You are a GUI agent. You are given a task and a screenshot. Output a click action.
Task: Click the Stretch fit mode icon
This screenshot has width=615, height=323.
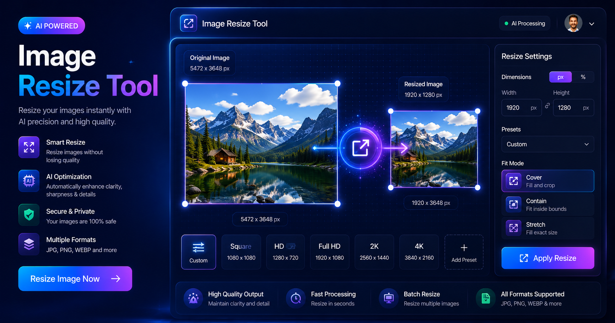coord(513,228)
